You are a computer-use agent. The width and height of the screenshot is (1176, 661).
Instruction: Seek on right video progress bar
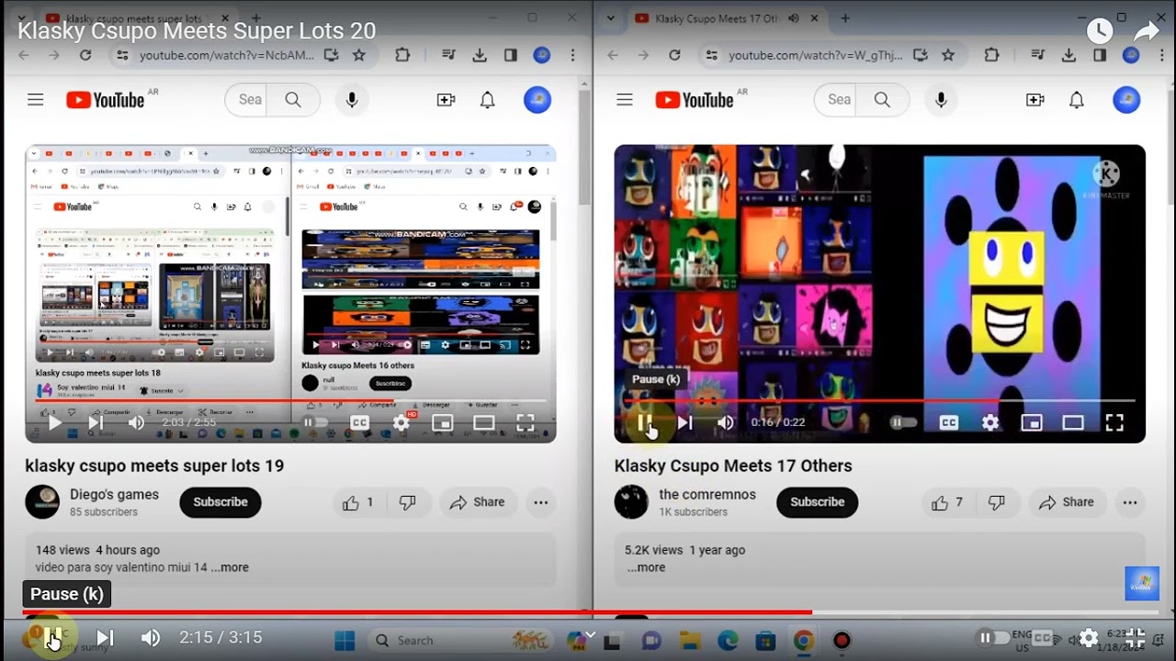pyautogui.click(x=879, y=400)
